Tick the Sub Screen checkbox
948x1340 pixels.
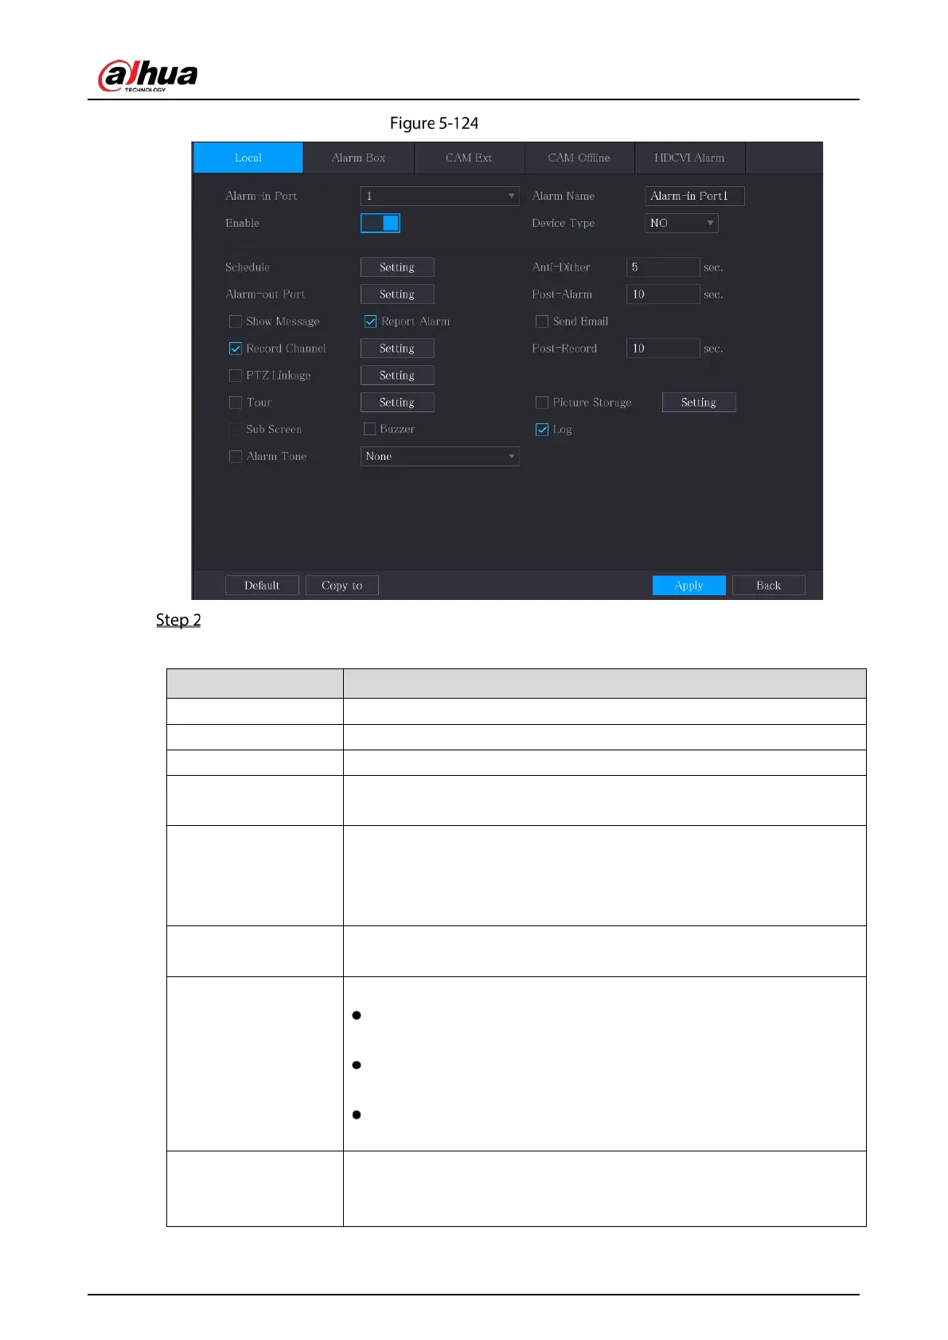tap(236, 430)
